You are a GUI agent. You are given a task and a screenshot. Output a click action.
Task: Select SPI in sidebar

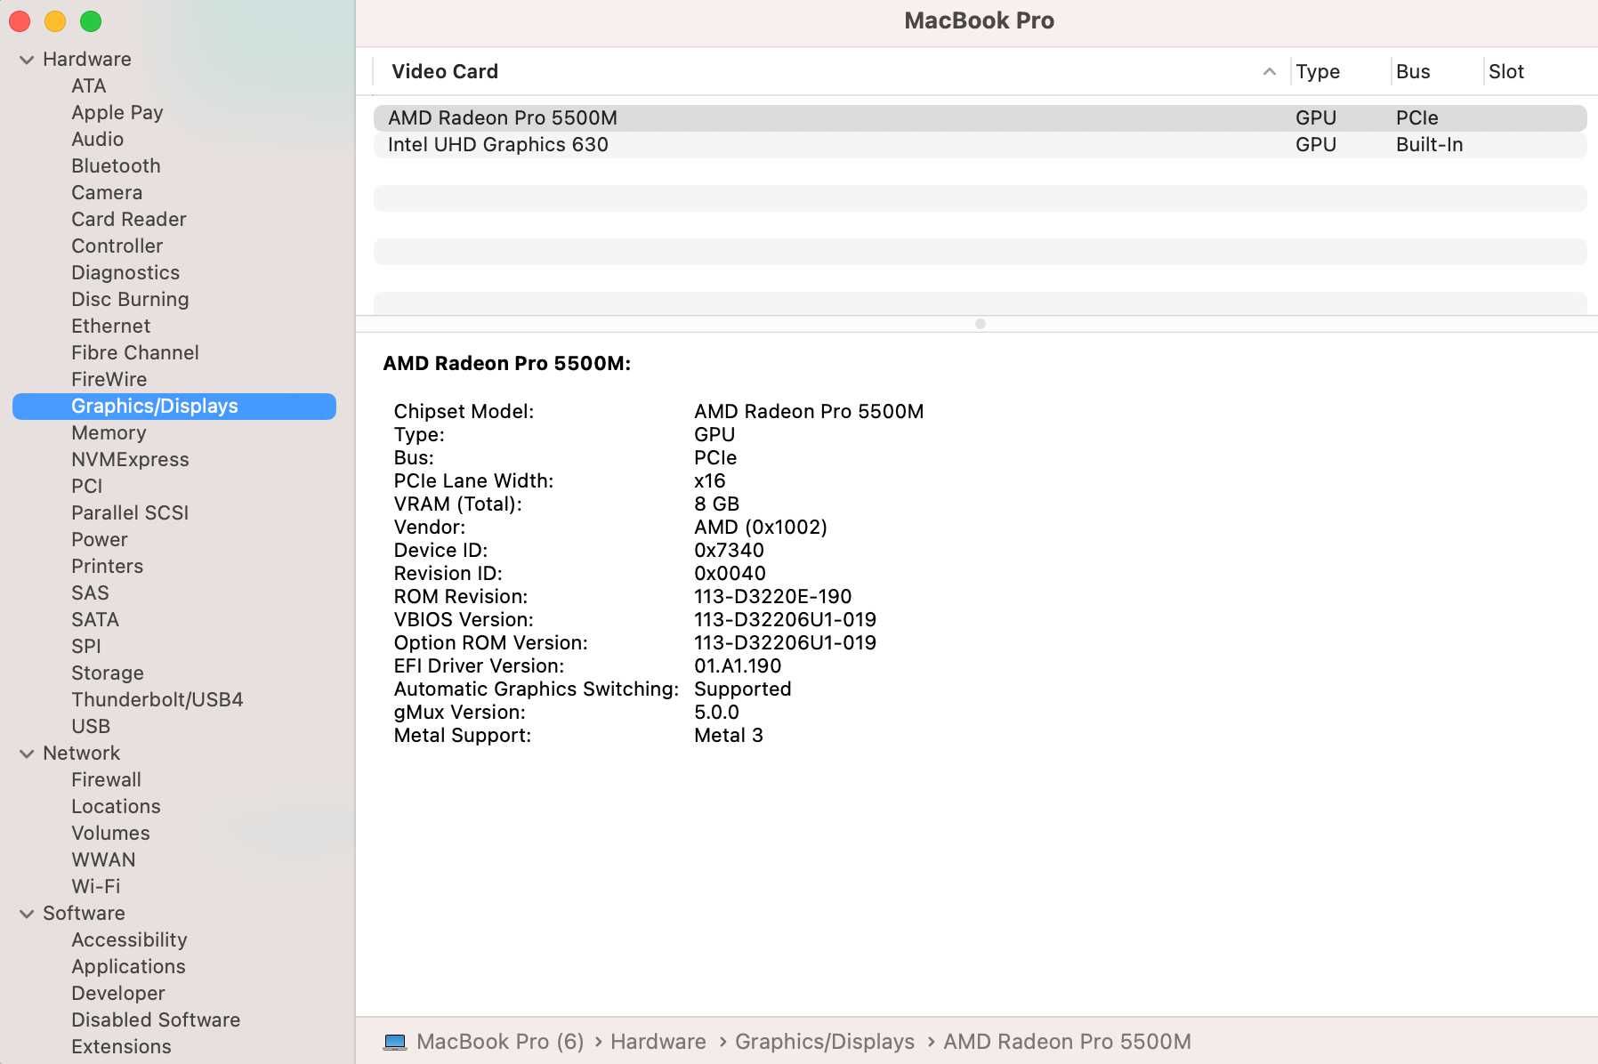point(86,647)
